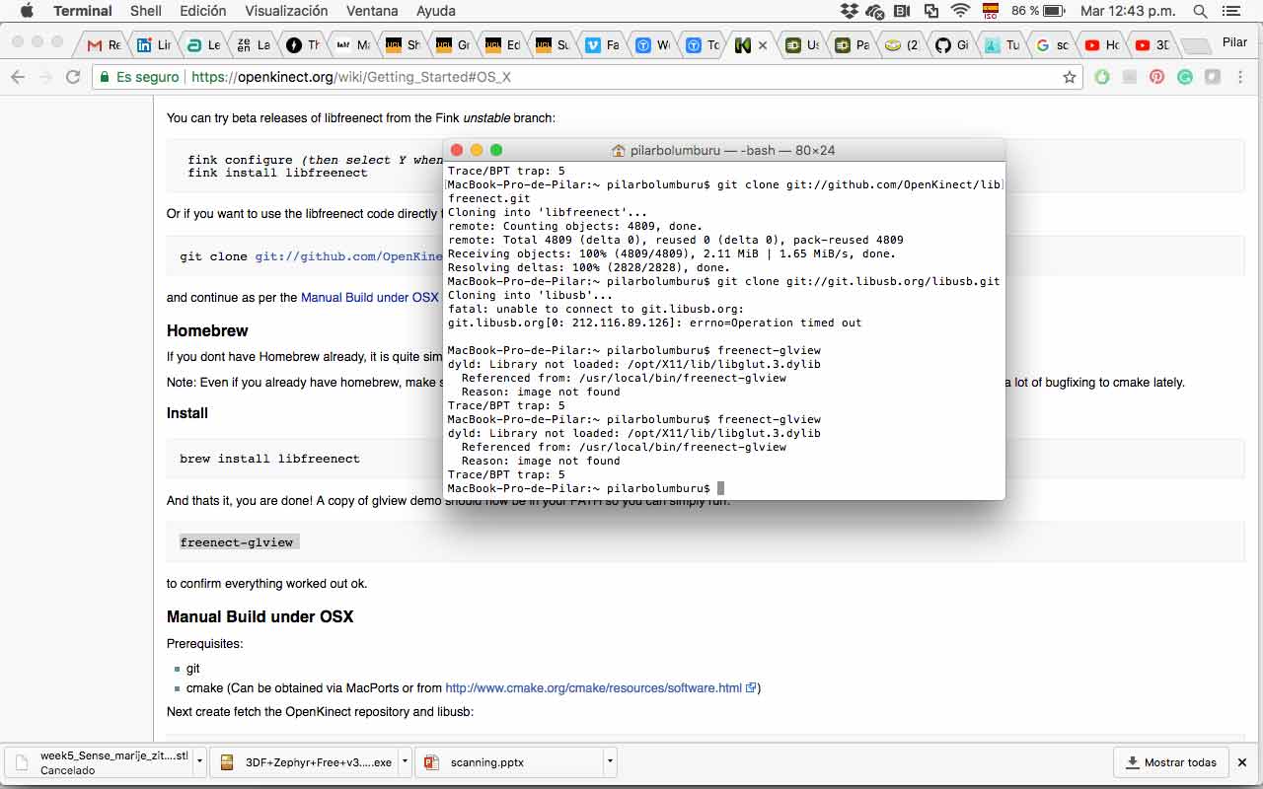Viewport: 1263px width, 789px height.
Task: Open the Gmail tab in Chrome
Action: pos(104,45)
